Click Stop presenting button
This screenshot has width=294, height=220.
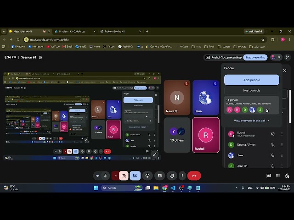255,57
